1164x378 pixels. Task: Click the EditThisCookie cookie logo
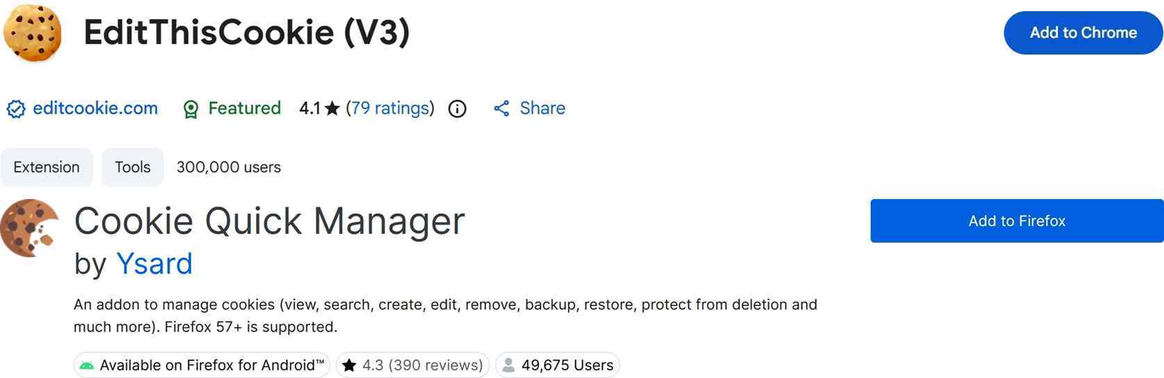[33, 33]
